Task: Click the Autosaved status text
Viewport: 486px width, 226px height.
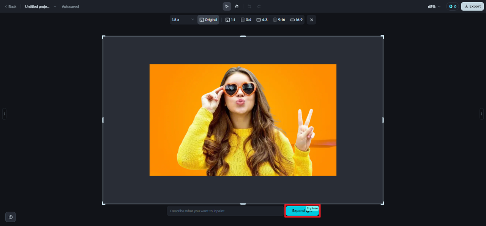Action: (70, 6)
